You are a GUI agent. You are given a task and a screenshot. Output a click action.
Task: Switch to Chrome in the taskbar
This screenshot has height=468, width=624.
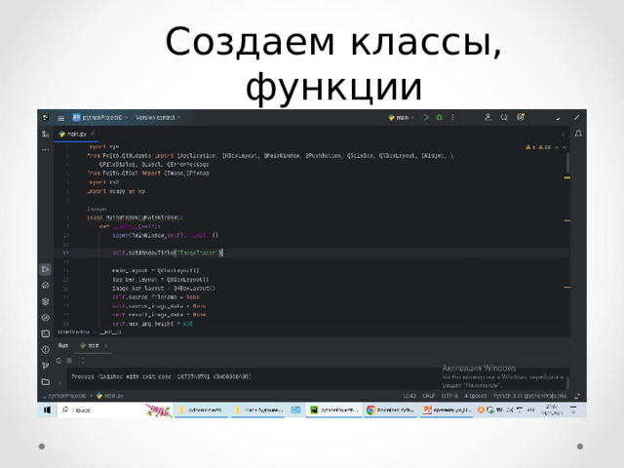390,409
